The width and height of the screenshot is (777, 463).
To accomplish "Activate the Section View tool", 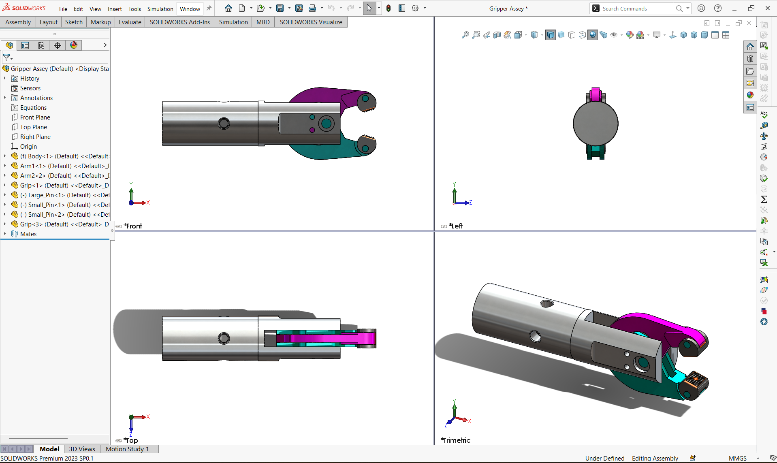I will coord(497,35).
